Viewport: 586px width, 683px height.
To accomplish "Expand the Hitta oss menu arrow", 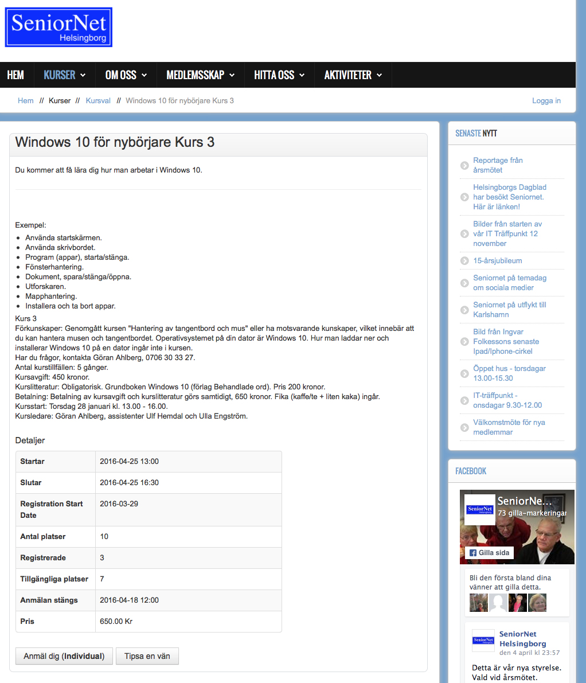I will pos(302,75).
